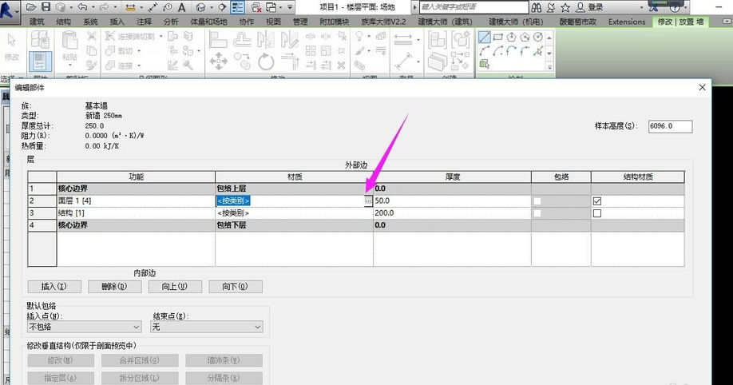Click the 50.0 thickness cell
The image size is (733, 385).
tap(452, 200)
